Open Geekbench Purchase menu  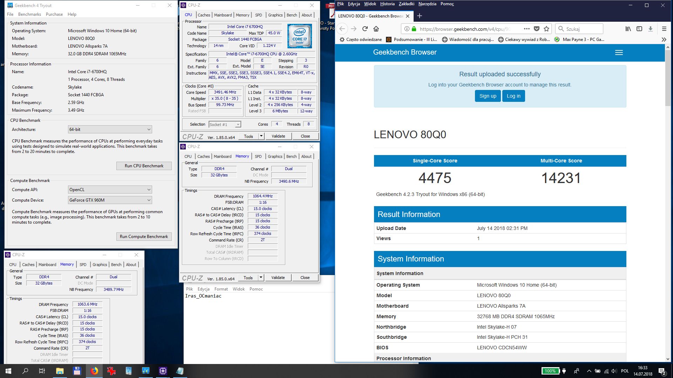click(x=54, y=14)
